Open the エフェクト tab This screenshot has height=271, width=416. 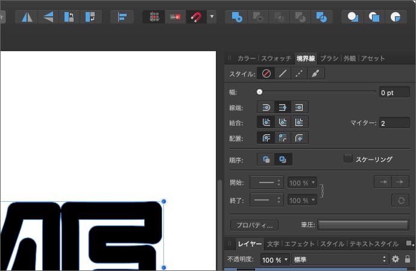point(300,244)
